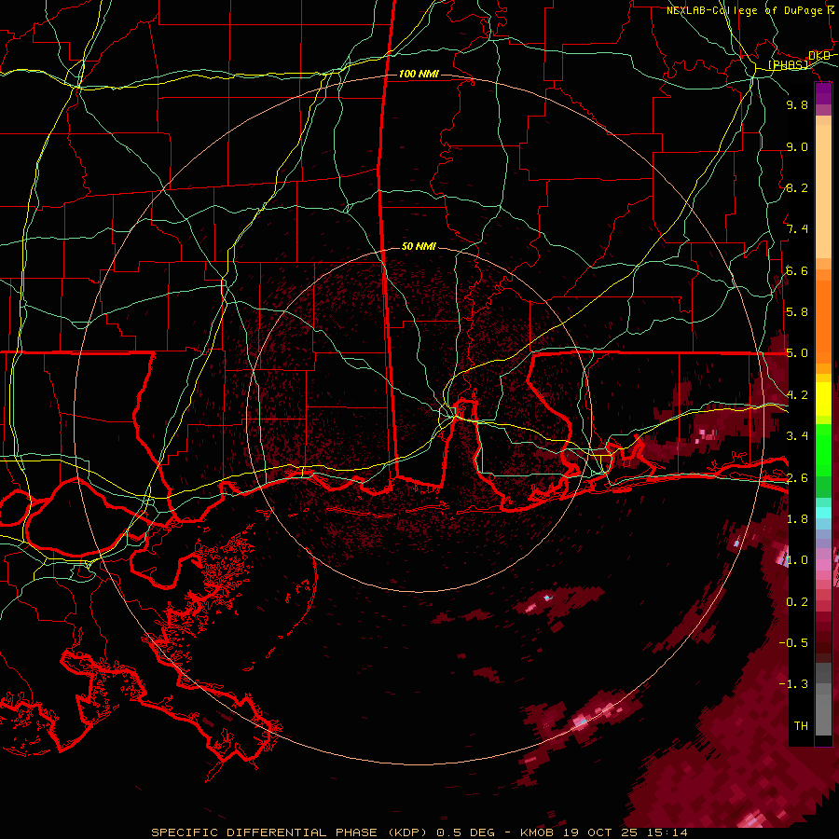839x839 pixels.
Task: Click the "50 NMI" range ring label
Action: click(419, 246)
